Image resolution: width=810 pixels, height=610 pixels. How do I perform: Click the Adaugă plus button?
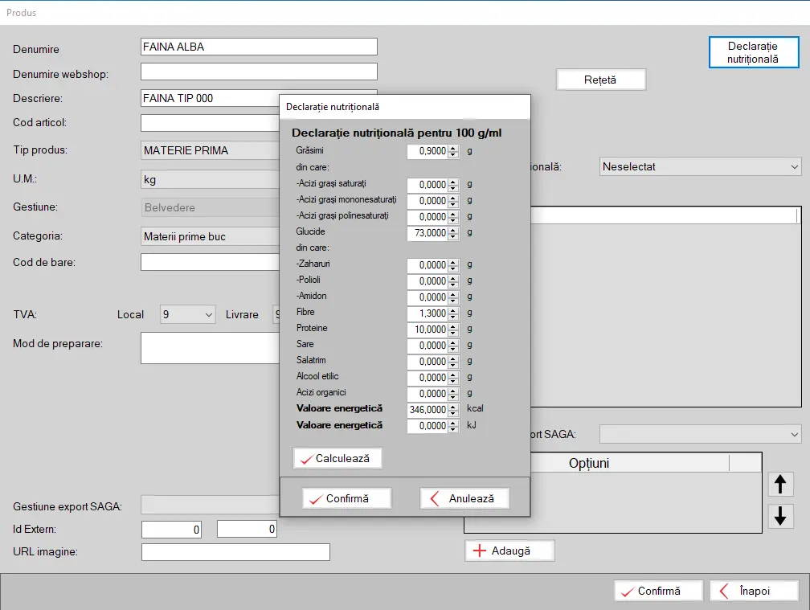coord(509,551)
